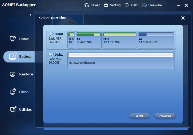Click the Disk1 drive icon
The width and height of the screenshot is (193, 135).
pyautogui.click(x=51, y=54)
